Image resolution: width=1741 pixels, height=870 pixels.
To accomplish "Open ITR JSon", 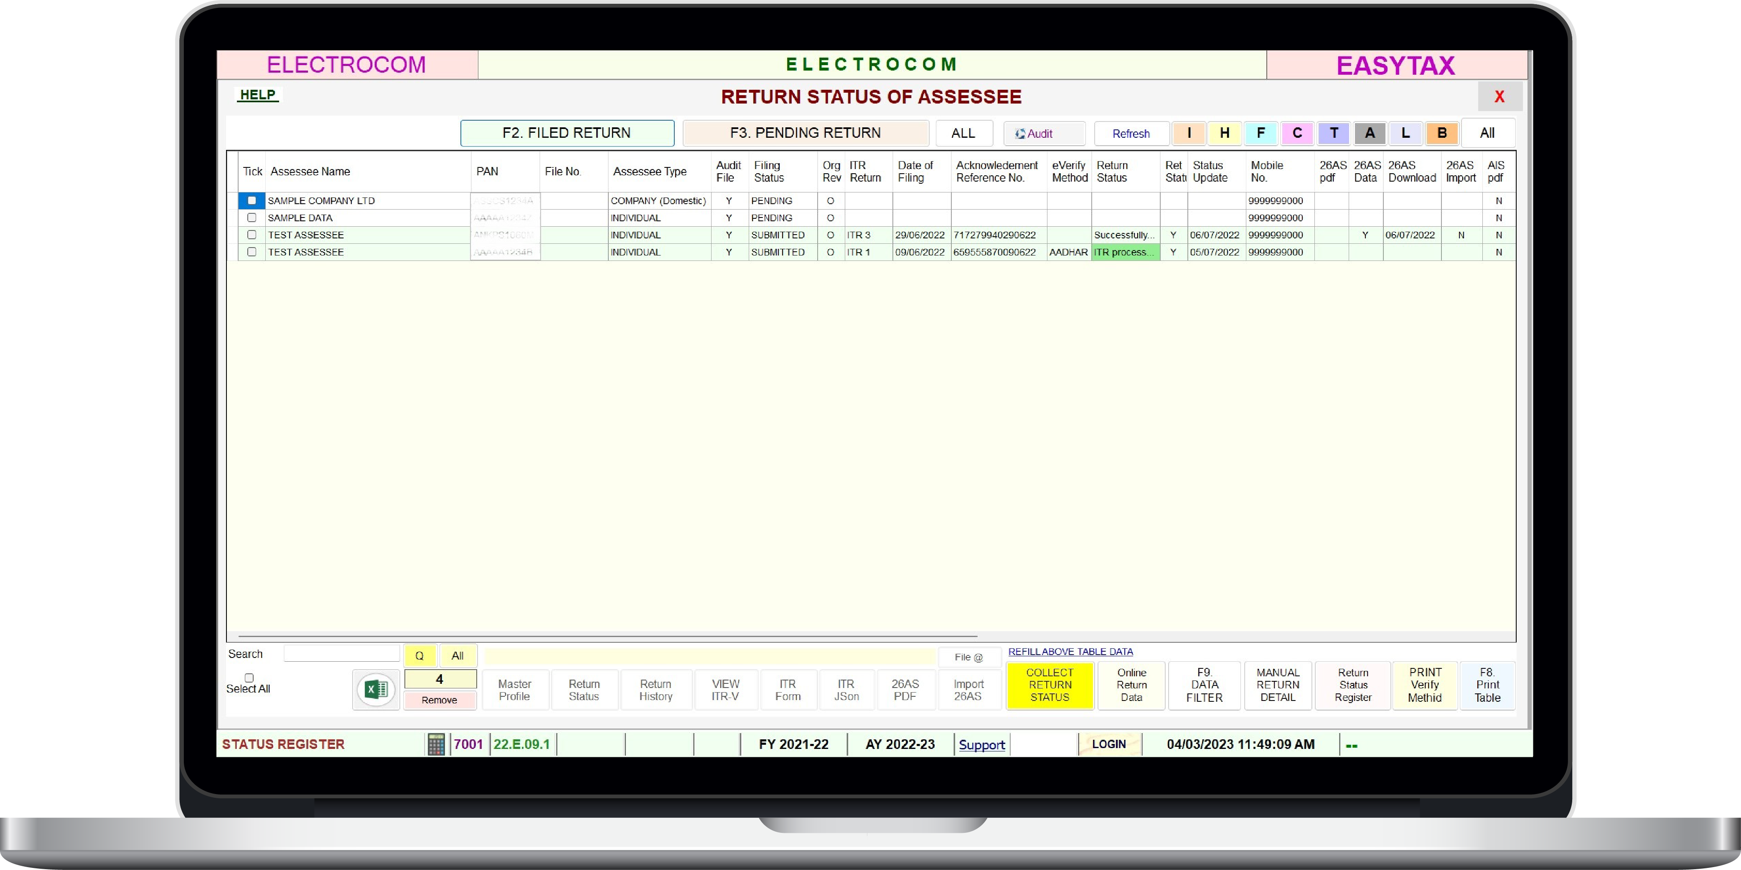I will pos(846,690).
